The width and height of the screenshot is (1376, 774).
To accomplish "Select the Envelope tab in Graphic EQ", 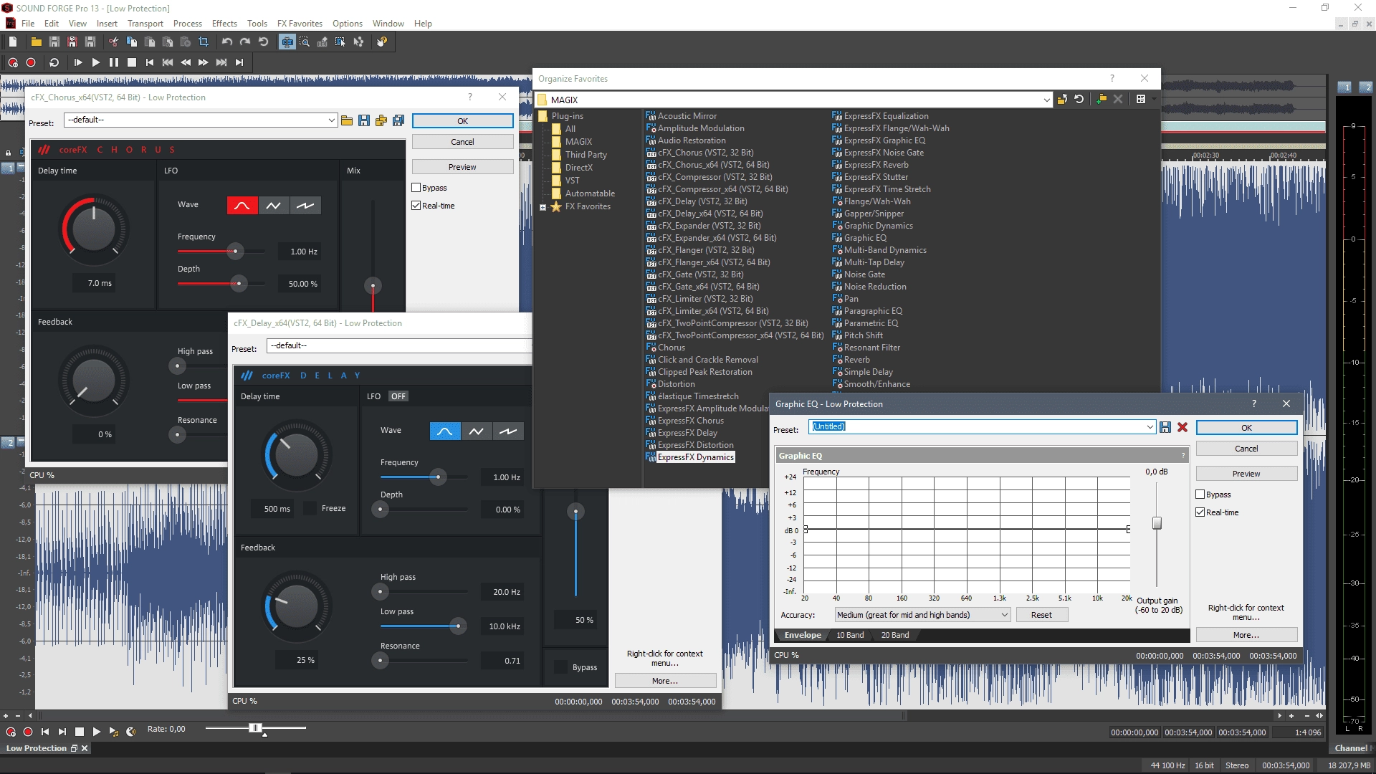I will pyautogui.click(x=803, y=635).
